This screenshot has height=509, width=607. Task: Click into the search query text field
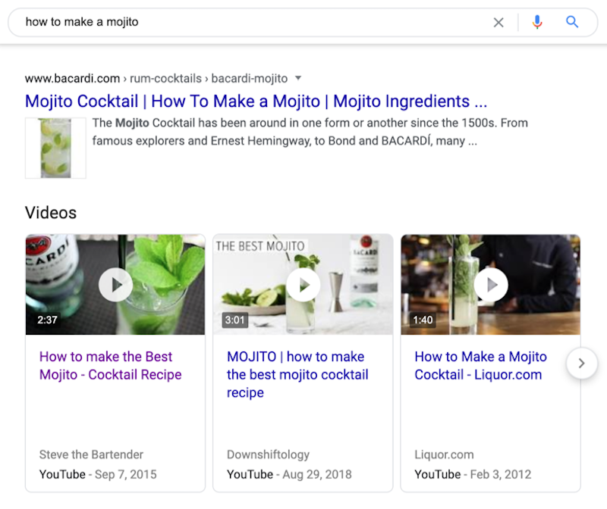pyautogui.click(x=250, y=22)
